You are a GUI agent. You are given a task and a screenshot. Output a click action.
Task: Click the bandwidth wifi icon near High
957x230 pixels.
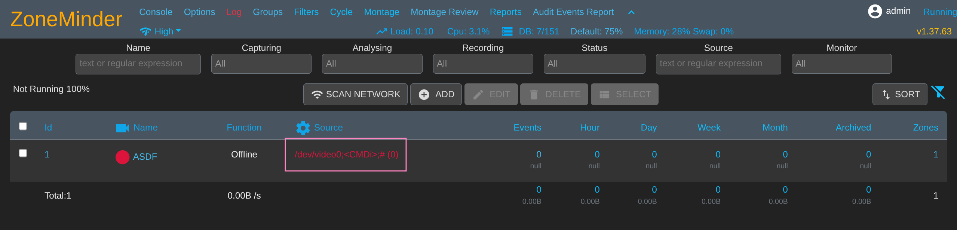[x=145, y=31]
